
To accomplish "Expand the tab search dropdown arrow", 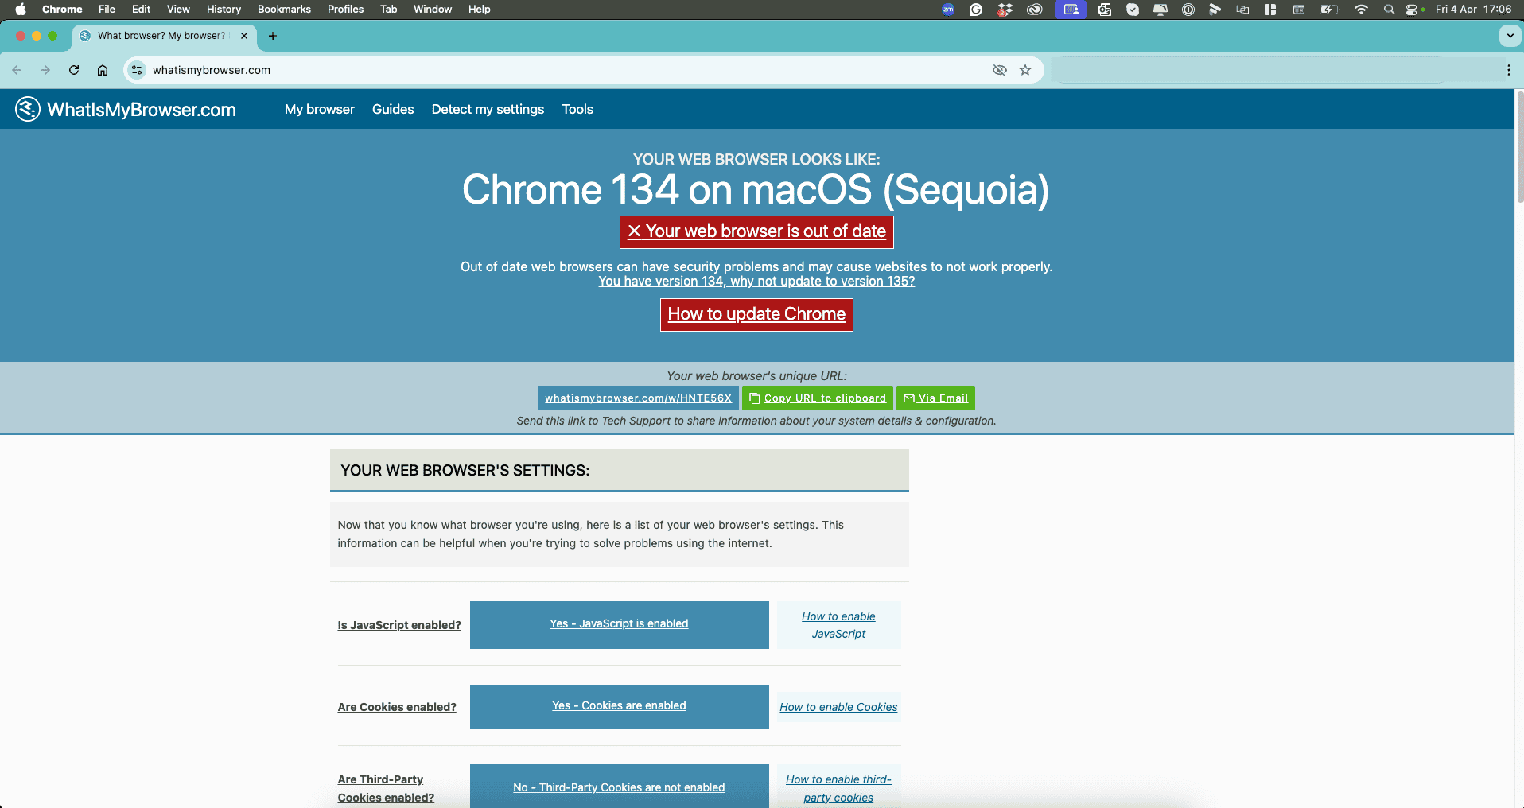I will click(1509, 36).
